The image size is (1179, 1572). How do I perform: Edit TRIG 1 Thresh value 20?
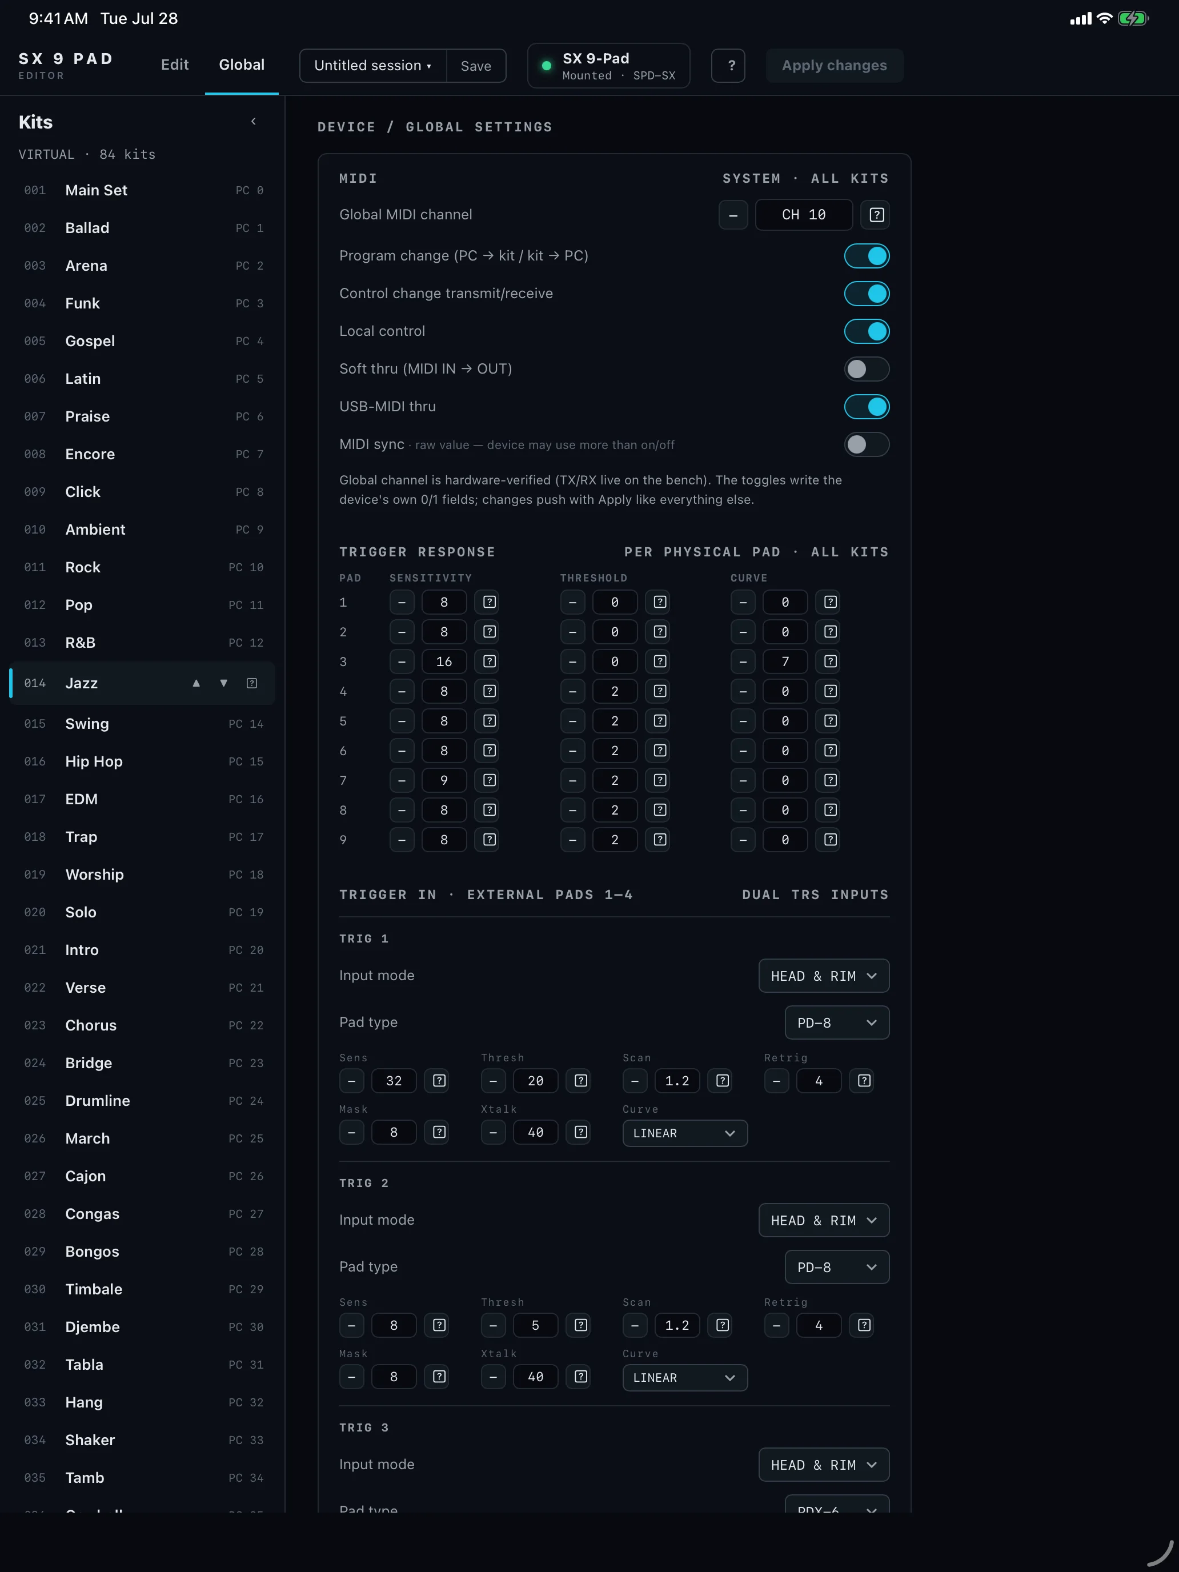click(535, 1081)
